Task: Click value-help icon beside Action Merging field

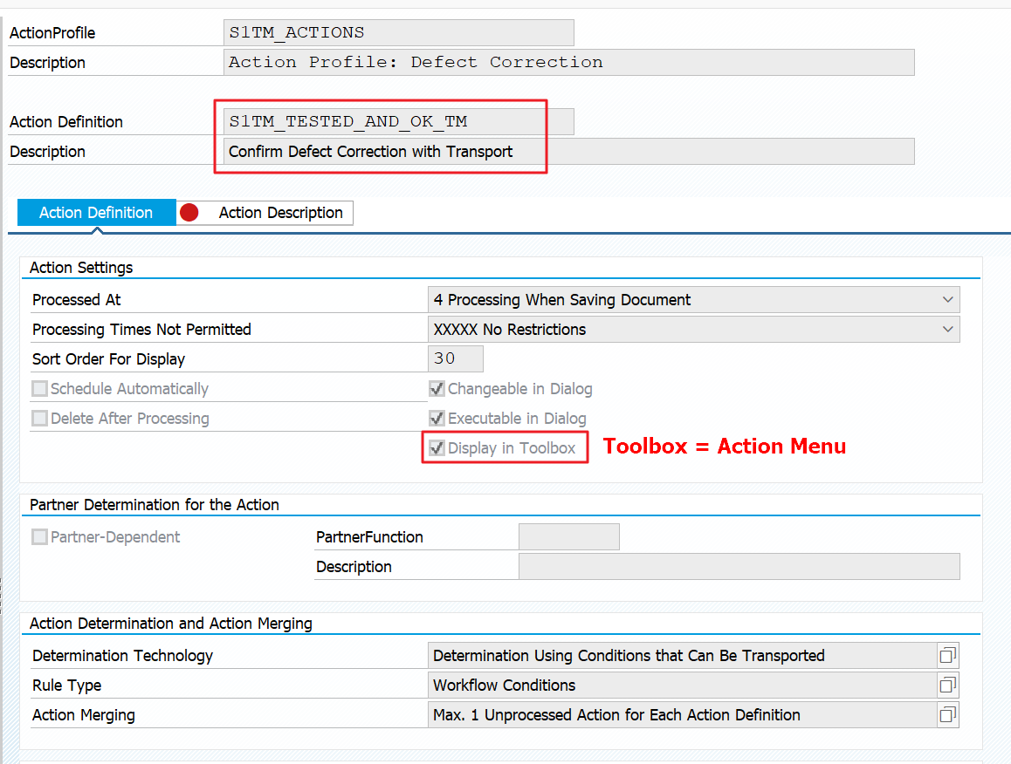Action: [x=947, y=714]
